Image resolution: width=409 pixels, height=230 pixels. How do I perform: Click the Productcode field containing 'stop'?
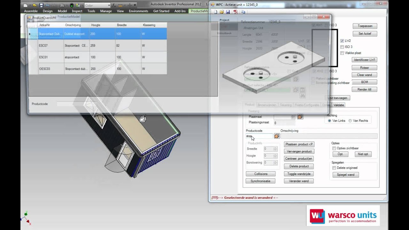tap(259, 136)
